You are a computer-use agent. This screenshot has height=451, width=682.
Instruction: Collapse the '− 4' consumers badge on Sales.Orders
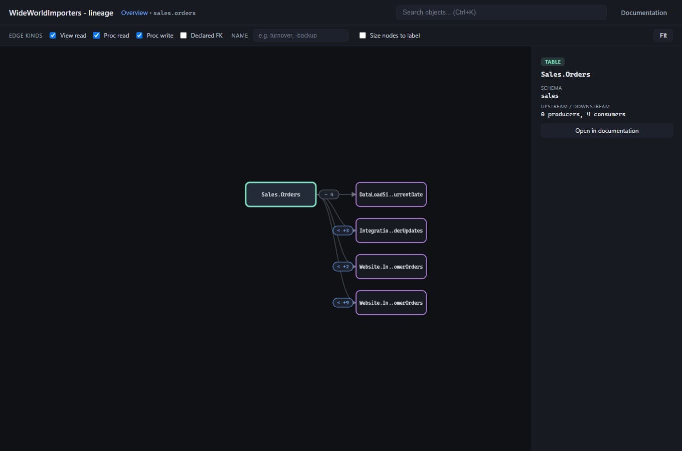(329, 194)
